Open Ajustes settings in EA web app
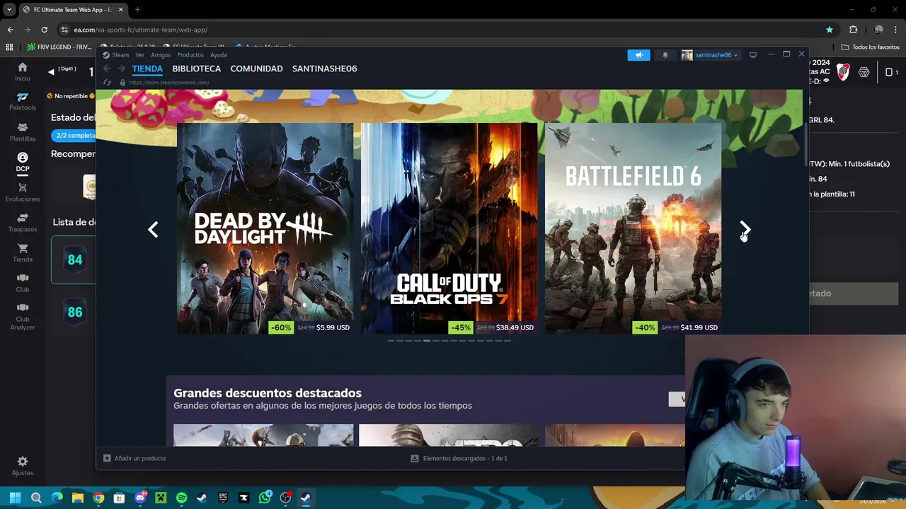906x509 pixels. pos(23,465)
